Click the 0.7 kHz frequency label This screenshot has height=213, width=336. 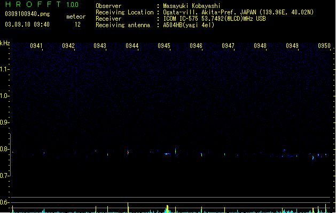coord(4,176)
